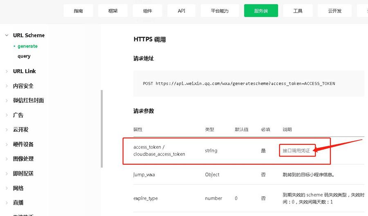This screenshot has height=216, width=368.
Task: Switch to the 框架 tab
Action: coord(112,11)
